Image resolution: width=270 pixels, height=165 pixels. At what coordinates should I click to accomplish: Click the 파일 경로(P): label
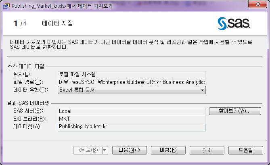28,82
